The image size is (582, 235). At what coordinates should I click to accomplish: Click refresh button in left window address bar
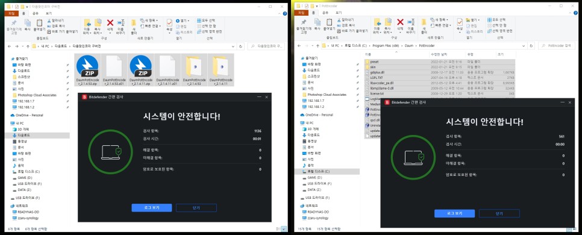tap(241, 46)
